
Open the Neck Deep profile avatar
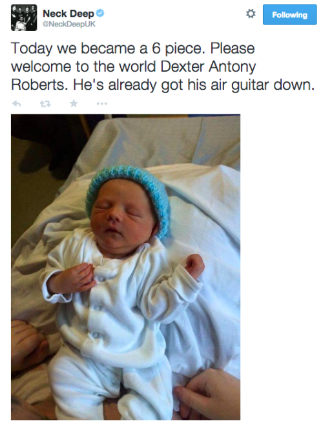point(24,17)
